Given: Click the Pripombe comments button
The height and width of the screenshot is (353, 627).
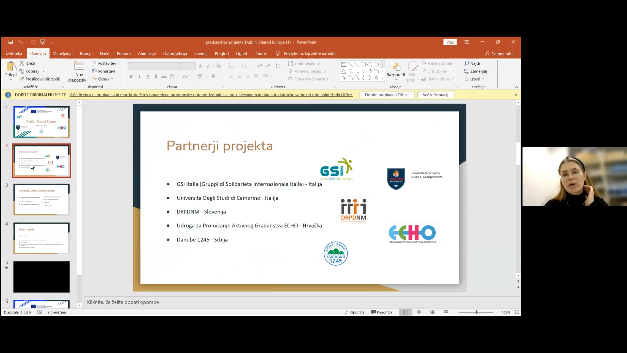Looking at the screenshot, I should pyautogui.click(x=381, y=312).
